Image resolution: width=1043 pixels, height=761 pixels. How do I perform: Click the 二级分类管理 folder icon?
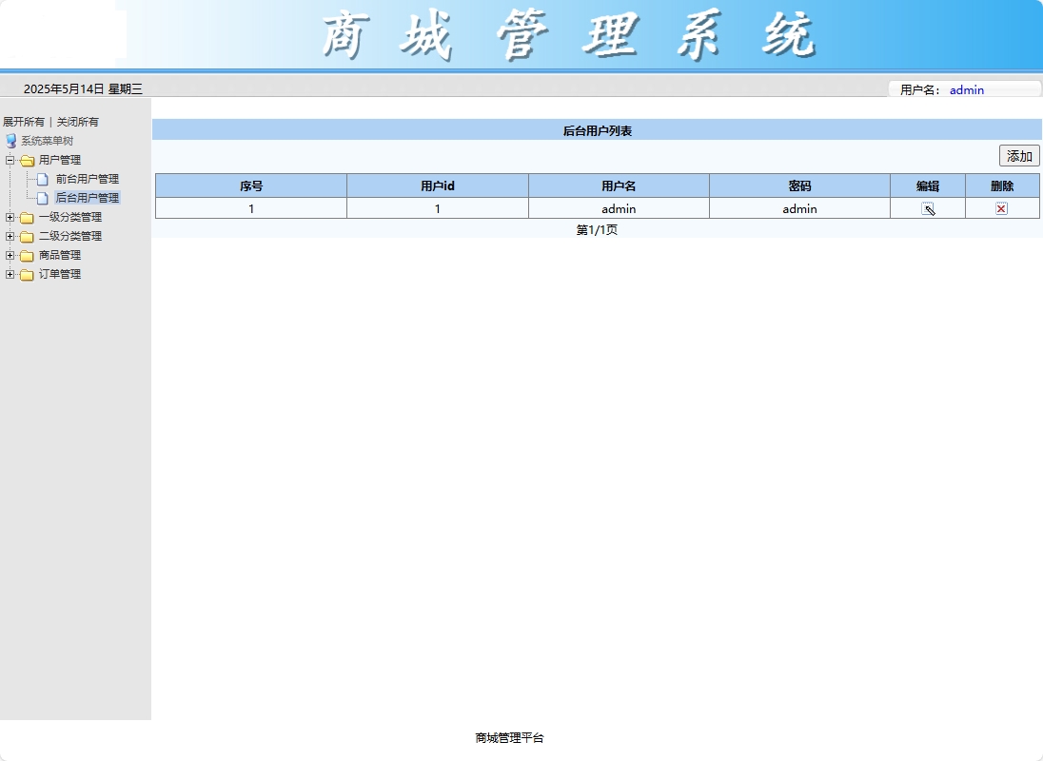(26, 236)
